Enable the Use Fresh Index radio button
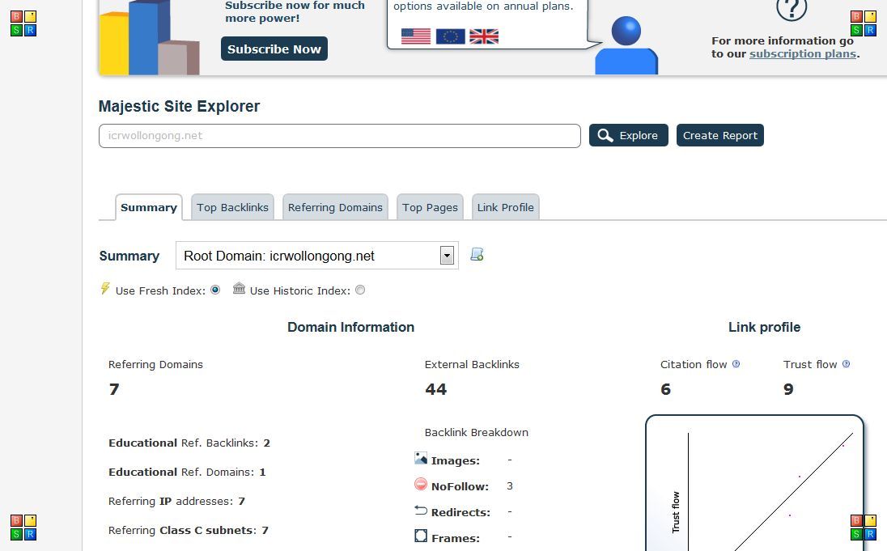This screenshot has height=551, width=887. (x=215, y=290)
